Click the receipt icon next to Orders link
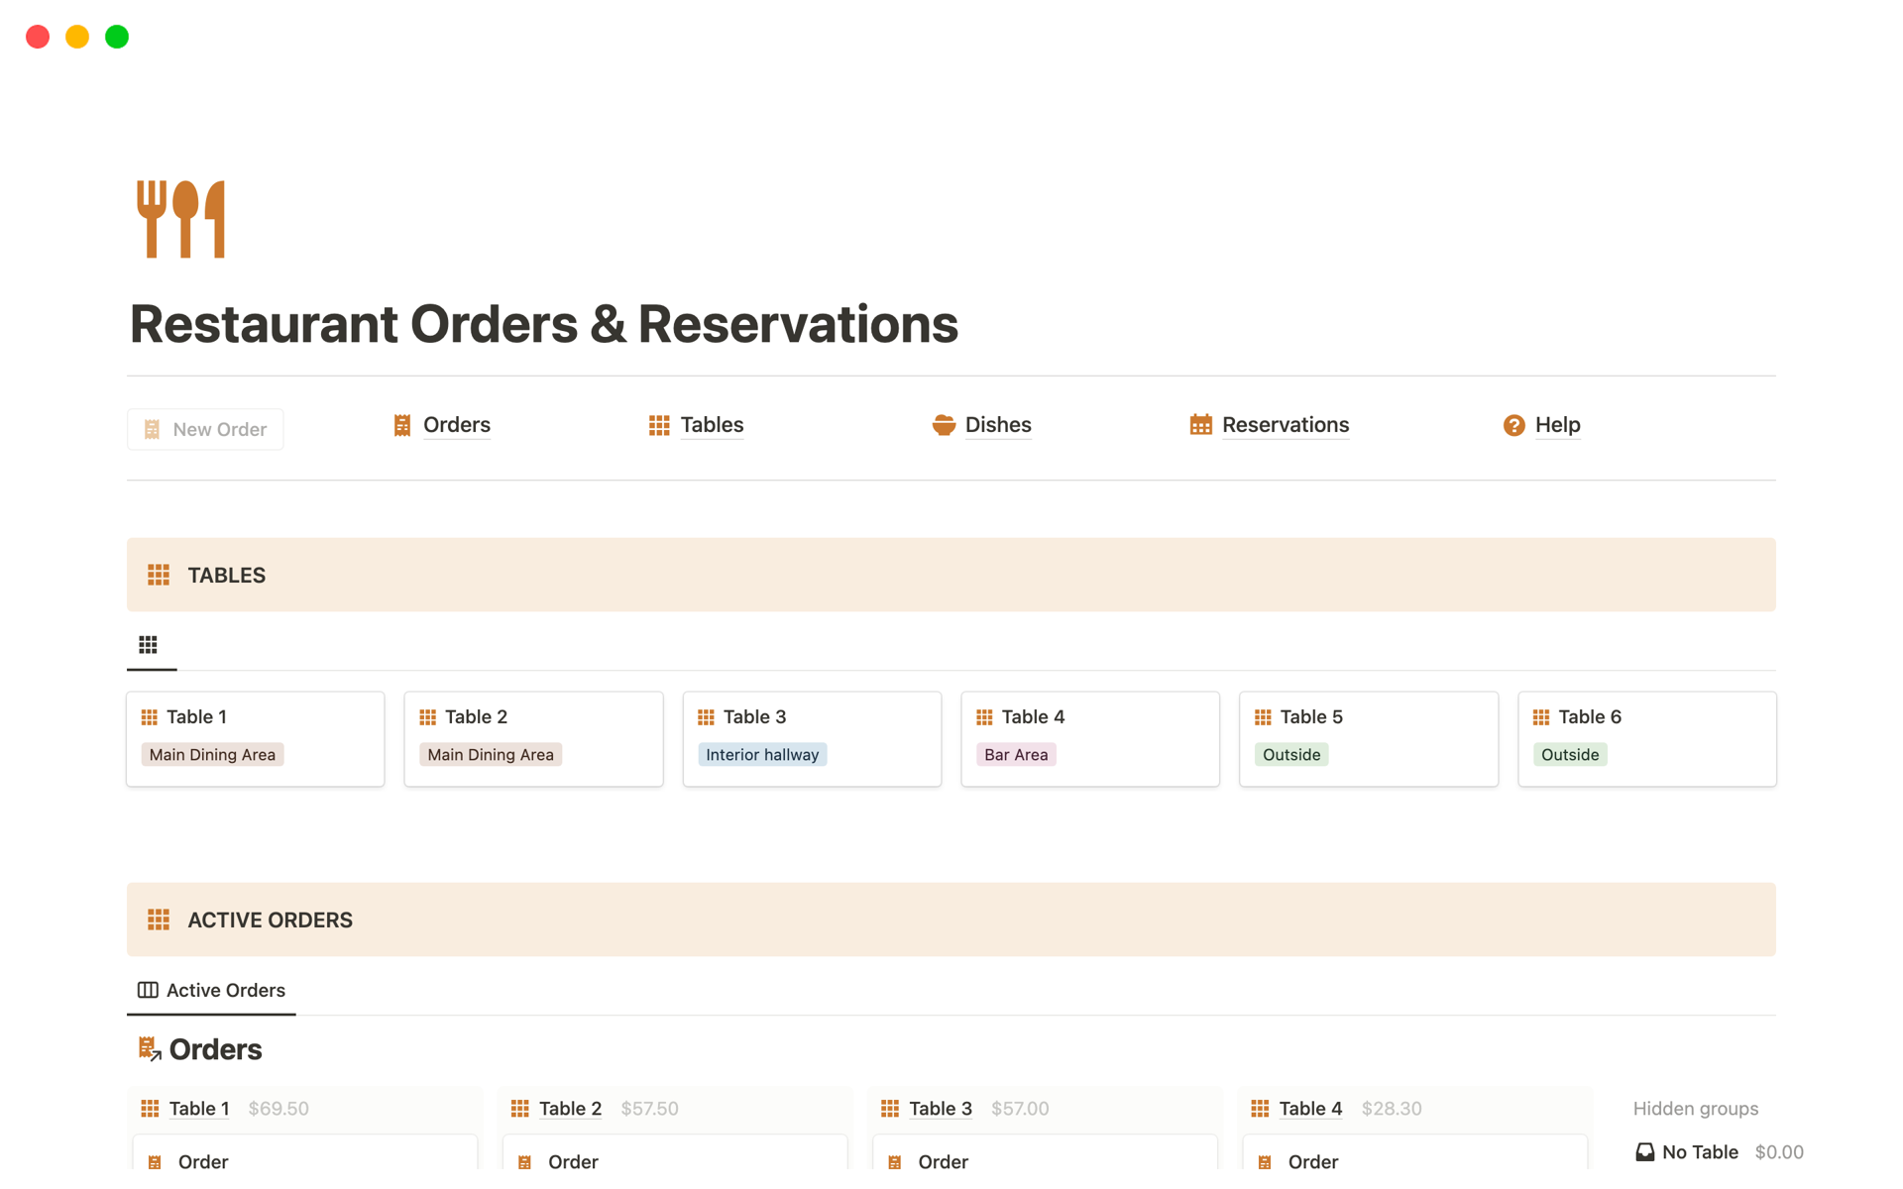1903x1189 pixels. pyautogui.click(x=401, y=424)
